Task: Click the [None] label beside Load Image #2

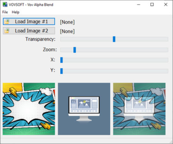Action: click(x=67, y=31)
